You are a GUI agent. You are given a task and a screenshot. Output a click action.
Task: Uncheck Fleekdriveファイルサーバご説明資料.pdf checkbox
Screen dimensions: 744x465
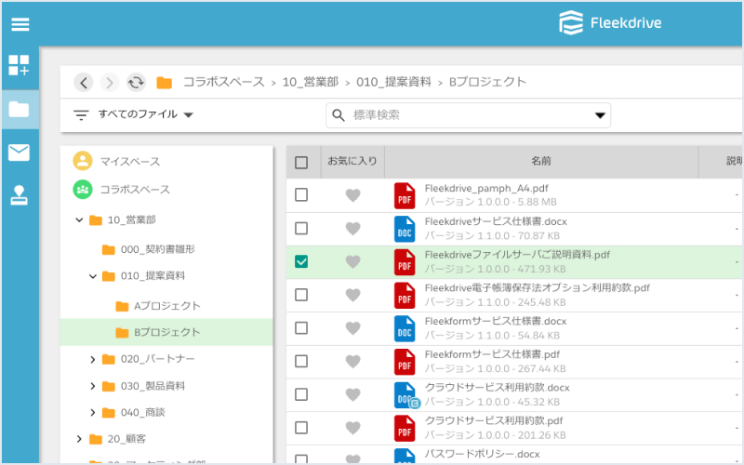point(301,261)
